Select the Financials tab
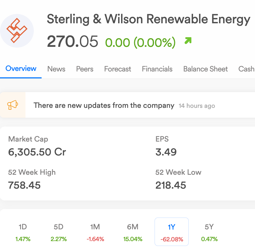Image resolution: width=255 pixels, height=251 pixels. [x=157, y=69]
